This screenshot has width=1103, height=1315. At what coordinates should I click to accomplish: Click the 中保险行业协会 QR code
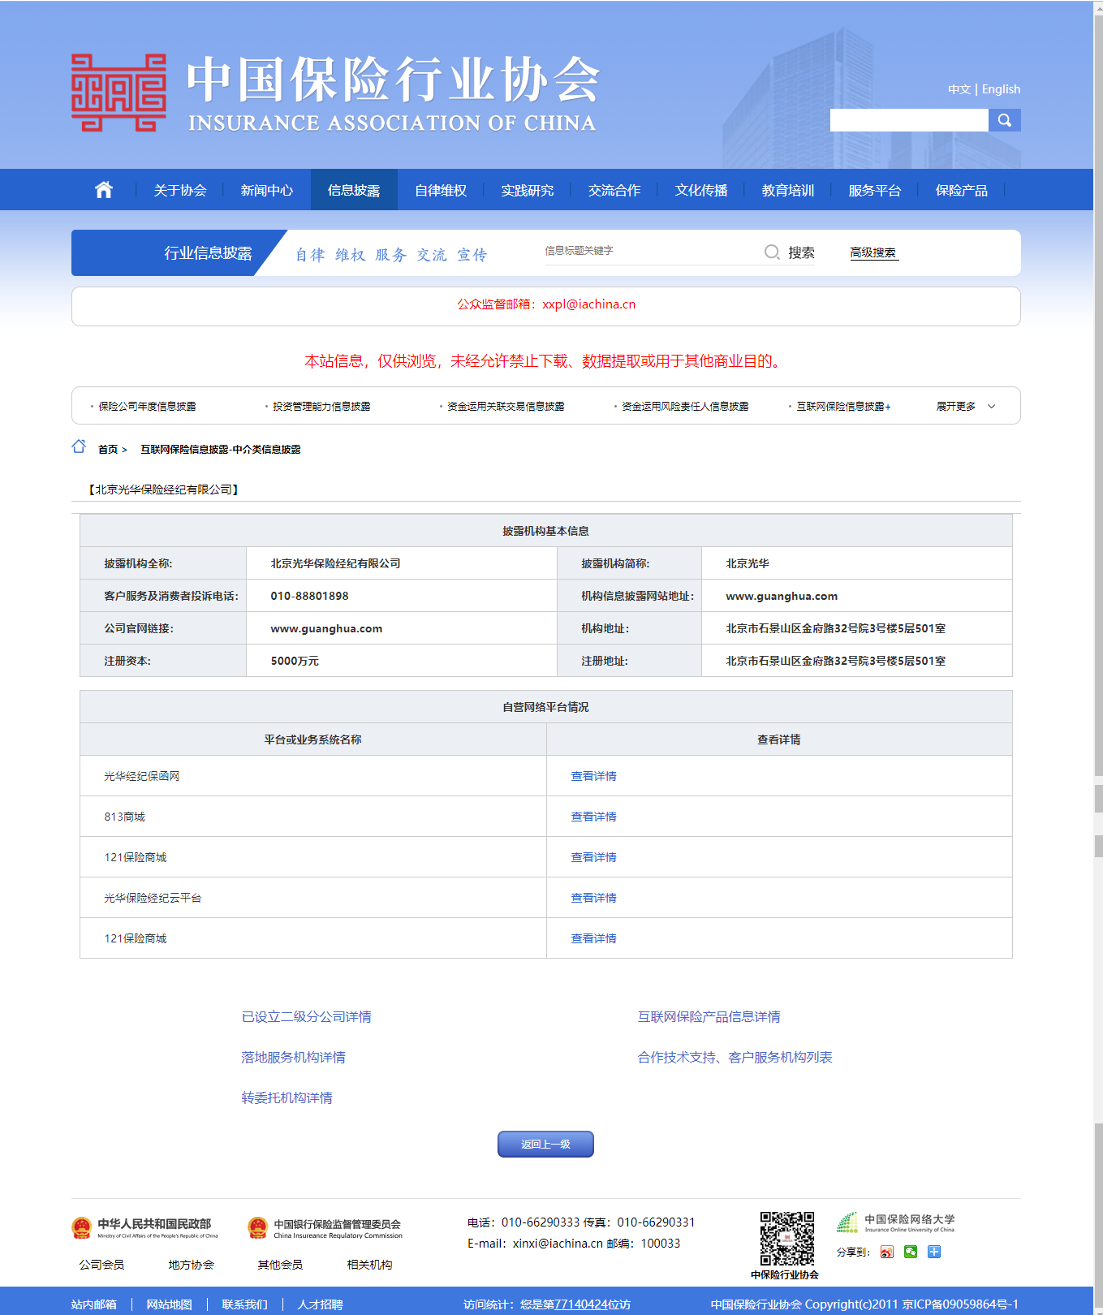click(x=786, y=1239)
